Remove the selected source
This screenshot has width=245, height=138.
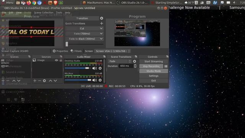39,81
